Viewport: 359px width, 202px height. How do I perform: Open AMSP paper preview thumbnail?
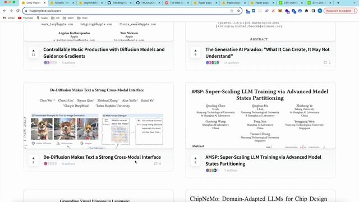pyautogui.click(x=260, y=116)
